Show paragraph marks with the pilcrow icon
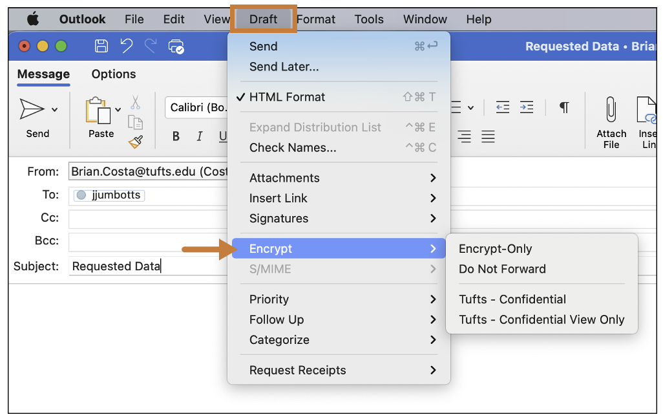The height and width of the screenshot is (419, 663). (x=564, y=107)
